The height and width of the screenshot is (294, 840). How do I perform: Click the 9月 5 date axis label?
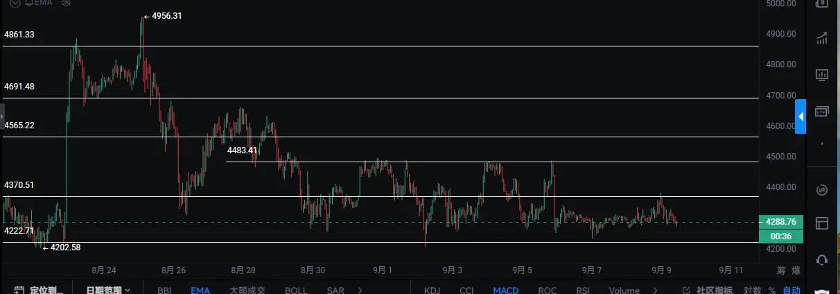(x=522, y=270)
